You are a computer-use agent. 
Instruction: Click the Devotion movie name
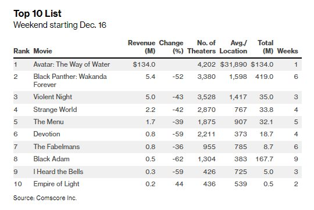[47, 134]
